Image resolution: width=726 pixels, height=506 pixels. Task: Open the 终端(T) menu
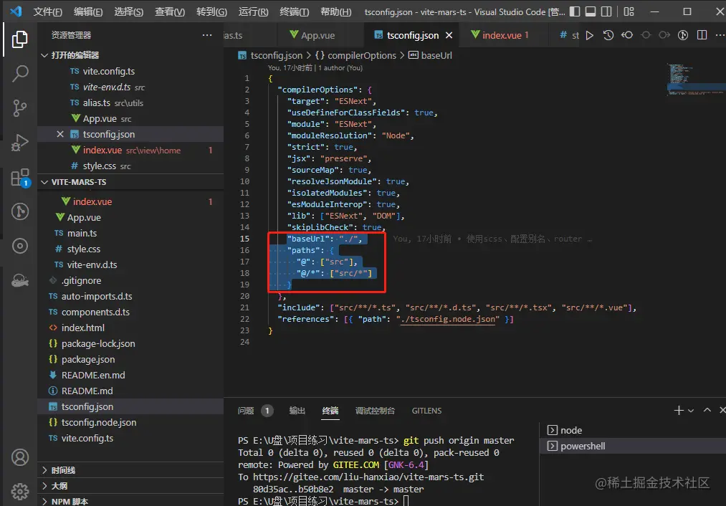[294, 12]
